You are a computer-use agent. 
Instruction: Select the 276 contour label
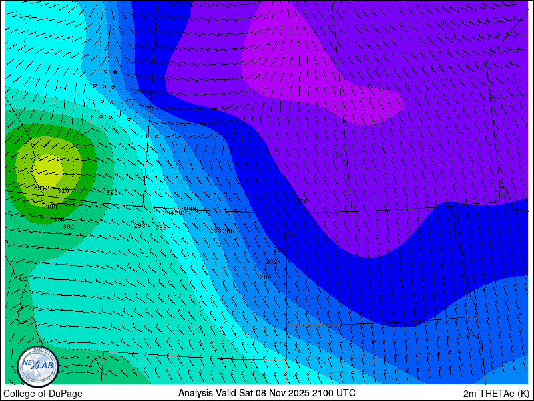click(x=302, y=202)
